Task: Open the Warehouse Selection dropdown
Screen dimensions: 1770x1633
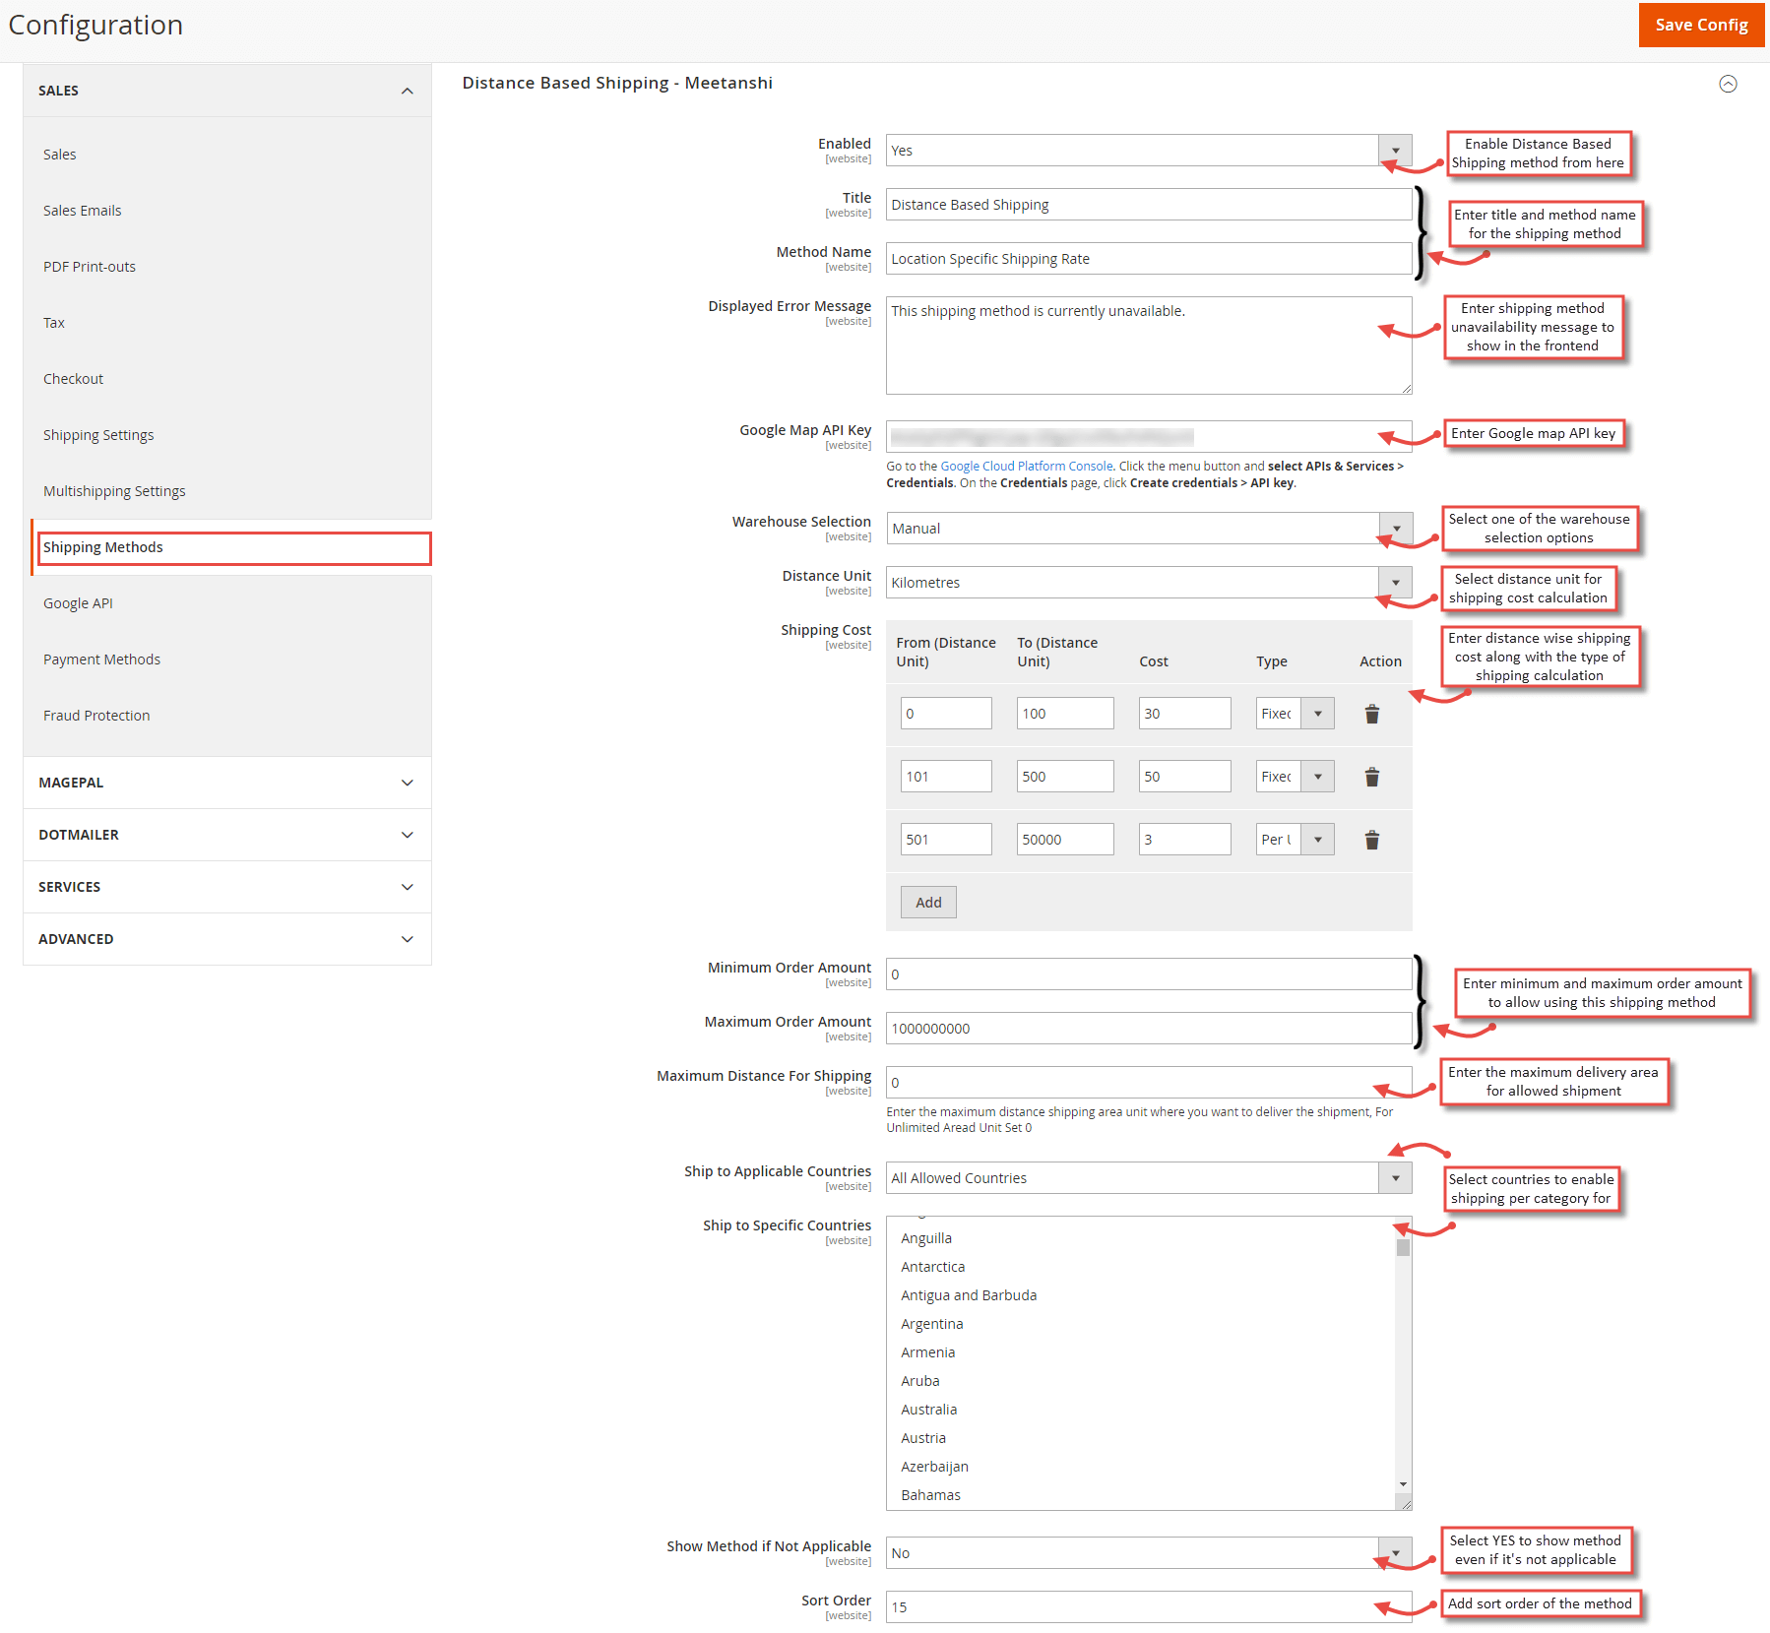Action: click(1149, 529)
